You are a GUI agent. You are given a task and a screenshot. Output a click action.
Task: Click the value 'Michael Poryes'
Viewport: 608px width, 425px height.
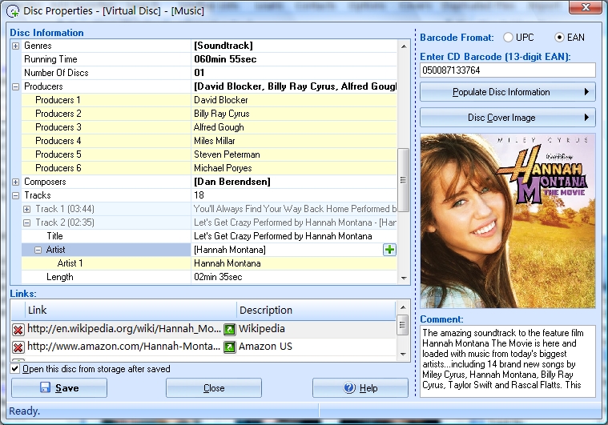[x=223, y=168]
